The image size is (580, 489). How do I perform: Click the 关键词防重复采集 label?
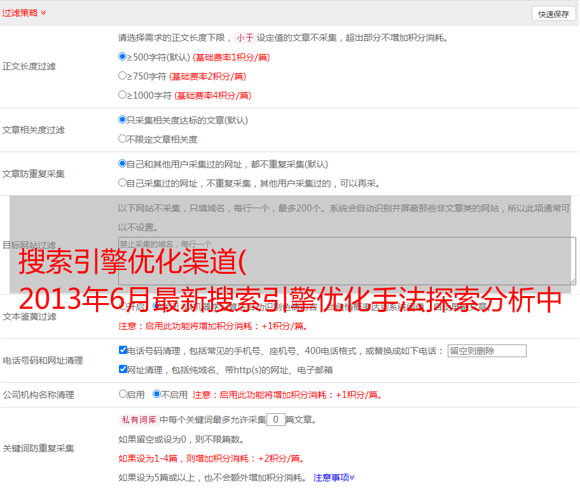pos(38,448)
